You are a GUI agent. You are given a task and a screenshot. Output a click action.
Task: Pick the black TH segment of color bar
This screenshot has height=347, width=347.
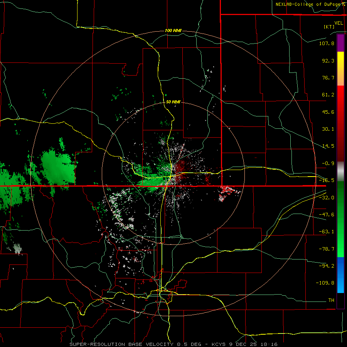point(340,300)
